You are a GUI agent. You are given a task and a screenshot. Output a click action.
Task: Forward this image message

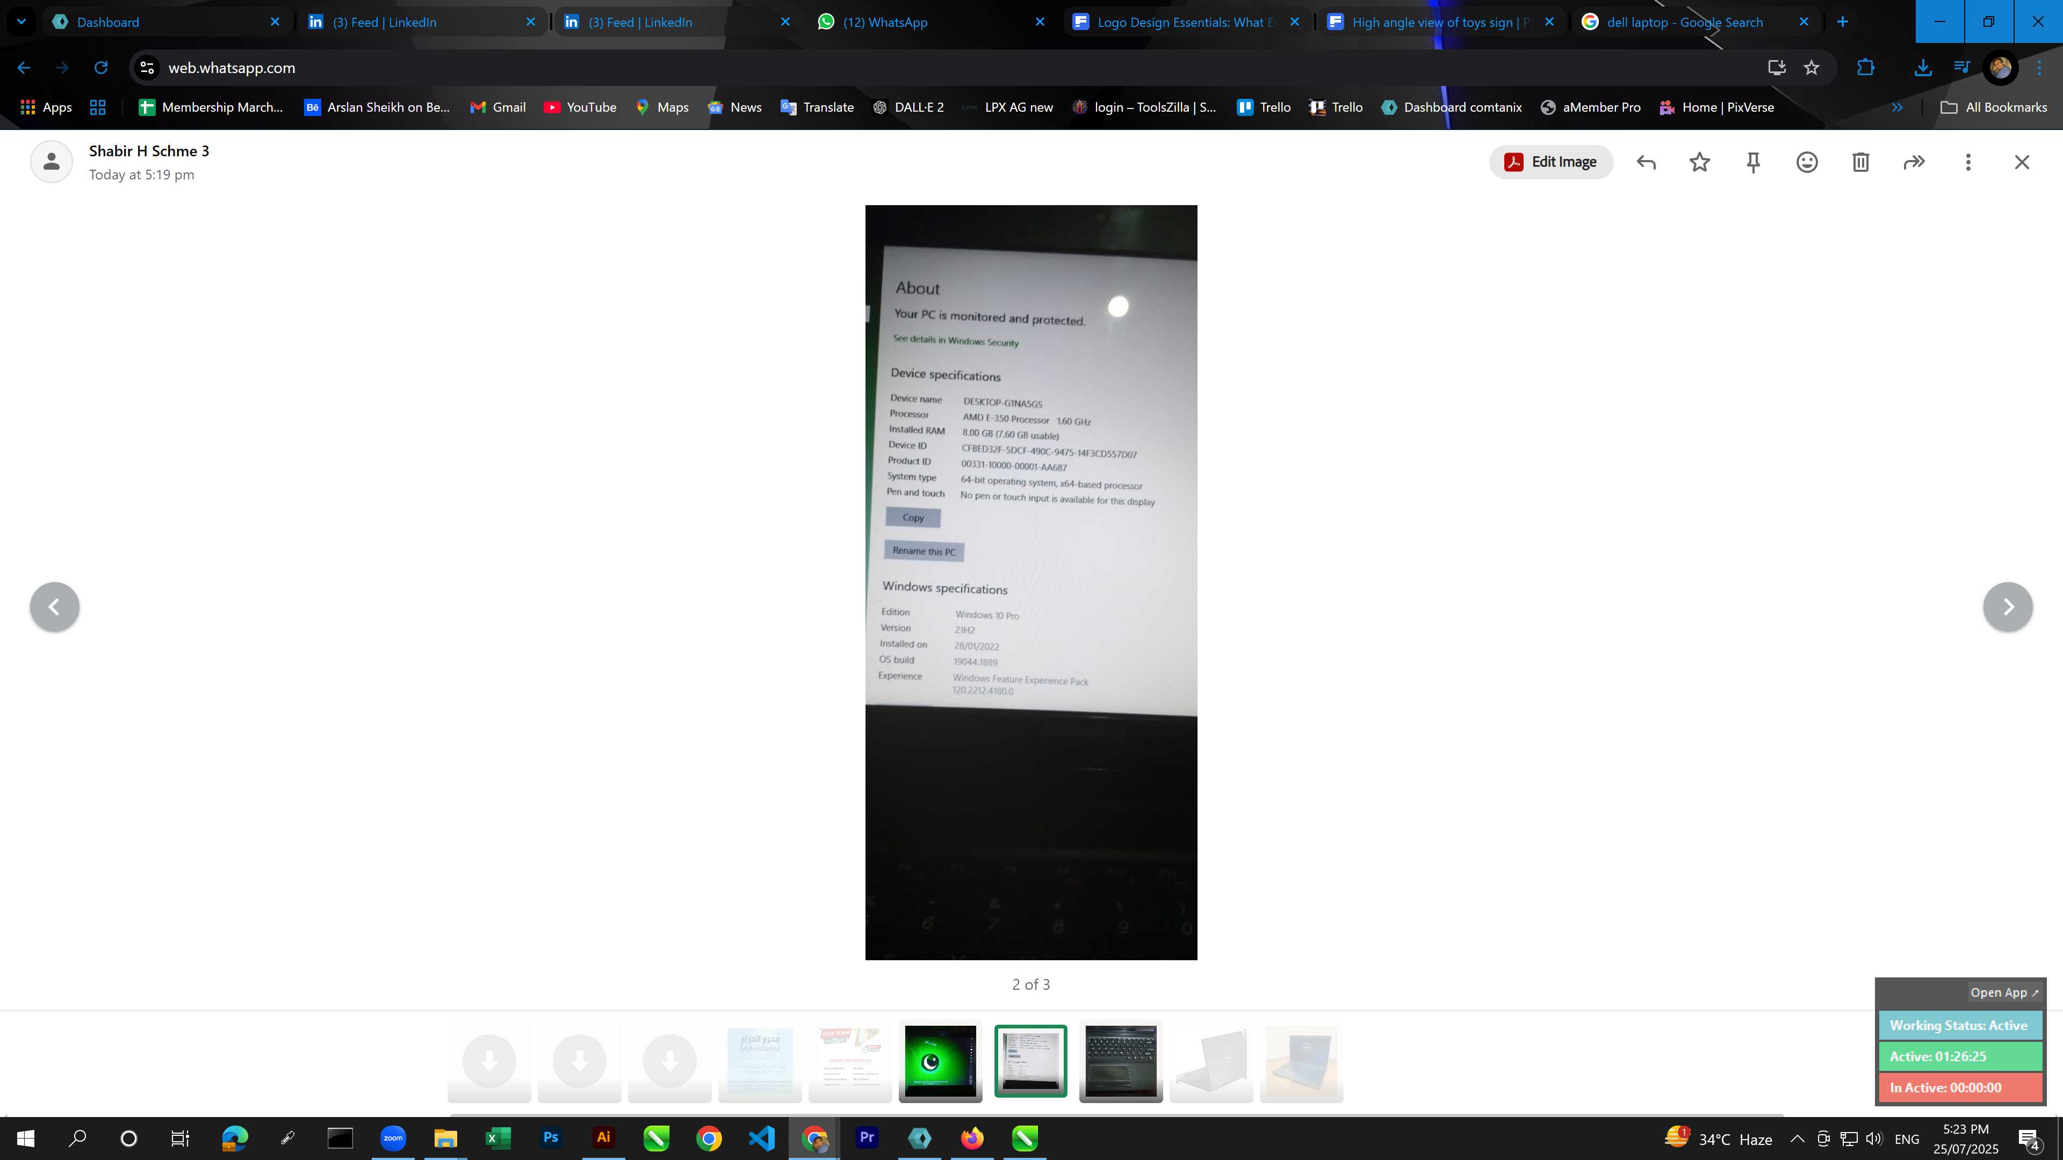point(1914,163)
